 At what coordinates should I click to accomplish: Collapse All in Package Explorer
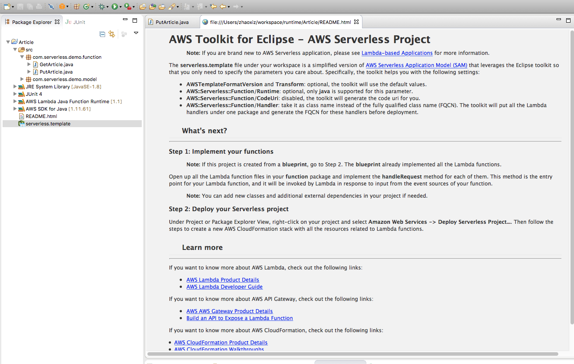[102, 34]
